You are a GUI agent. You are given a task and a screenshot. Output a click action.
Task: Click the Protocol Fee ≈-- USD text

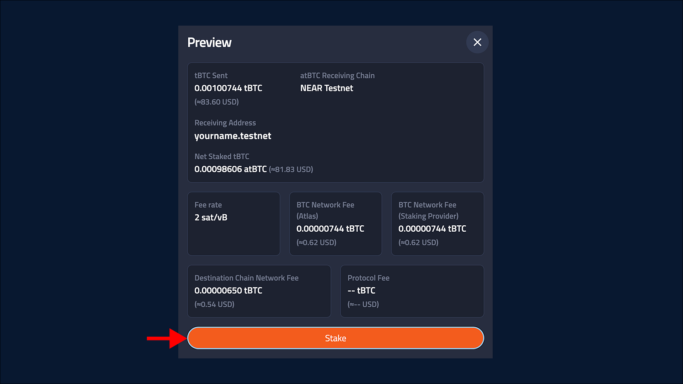coord(363,304)
